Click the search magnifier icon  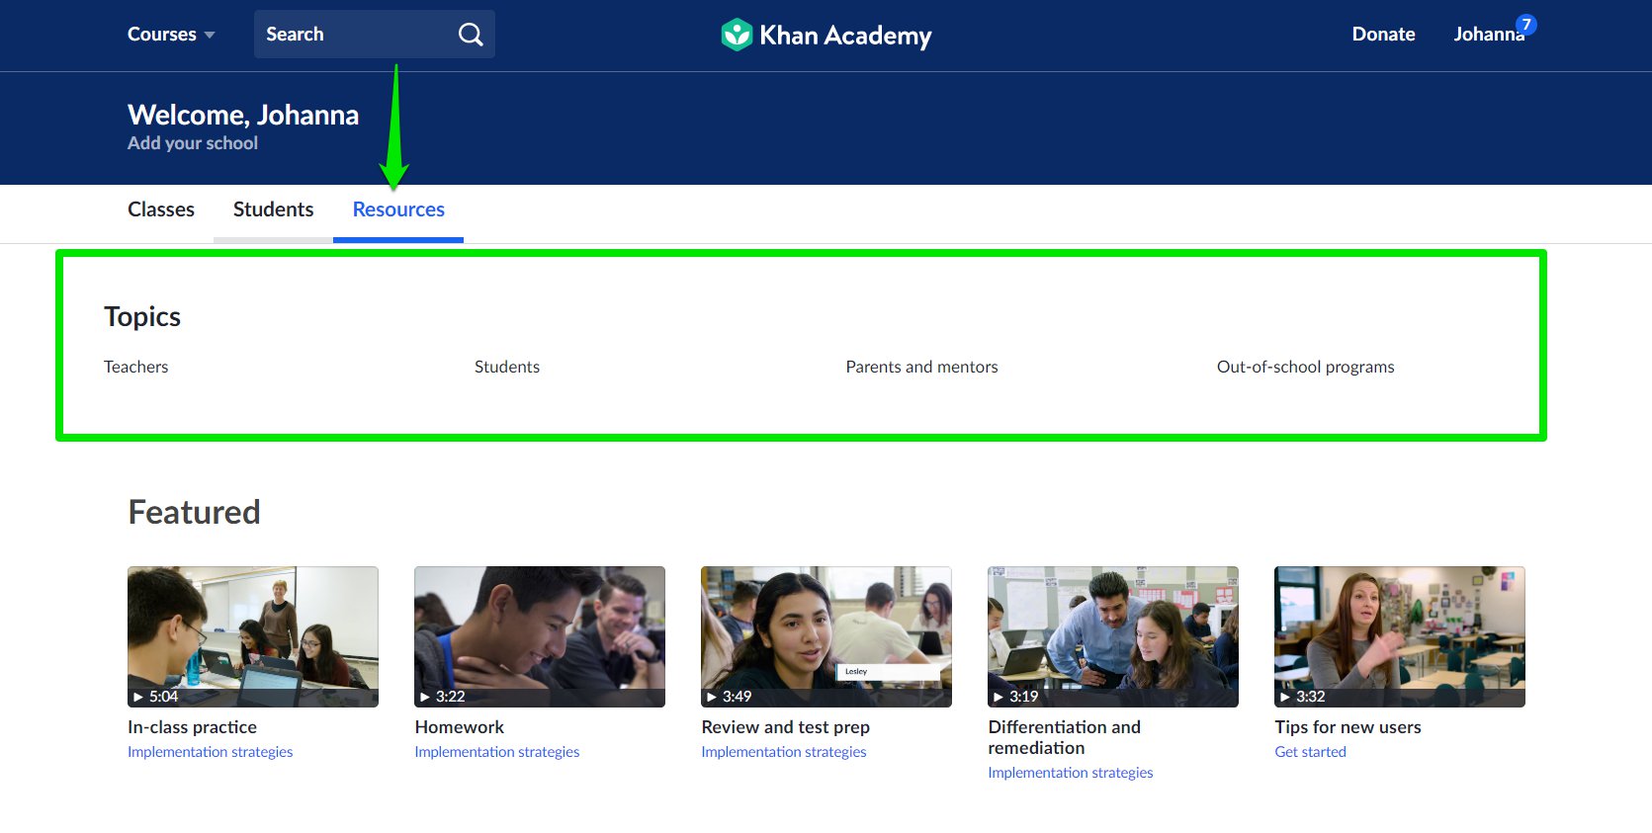pos(471,35)
